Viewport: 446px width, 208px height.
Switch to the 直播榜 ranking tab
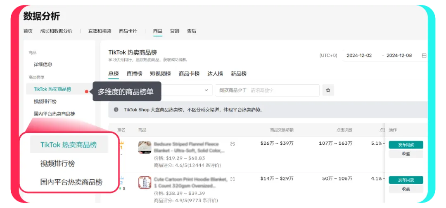click(135, 74)
